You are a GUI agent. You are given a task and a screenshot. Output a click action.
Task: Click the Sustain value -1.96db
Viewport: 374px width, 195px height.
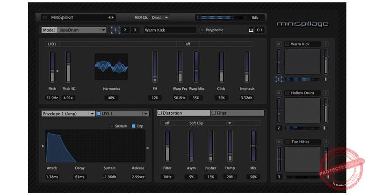(x=109, y=177)
